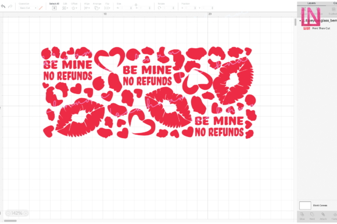This screenshot has height=224, width=337.
Task: Click the Rotate icon in toolbar
Action: click(159, 8)
